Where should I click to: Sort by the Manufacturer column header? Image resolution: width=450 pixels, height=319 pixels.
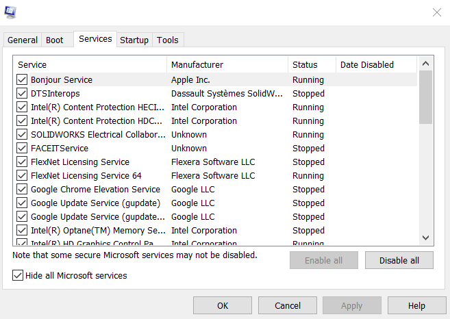click(x=227, y=64)
